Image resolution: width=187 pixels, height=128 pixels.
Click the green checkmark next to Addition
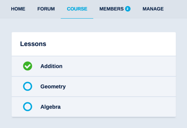[x=27, y=66]
